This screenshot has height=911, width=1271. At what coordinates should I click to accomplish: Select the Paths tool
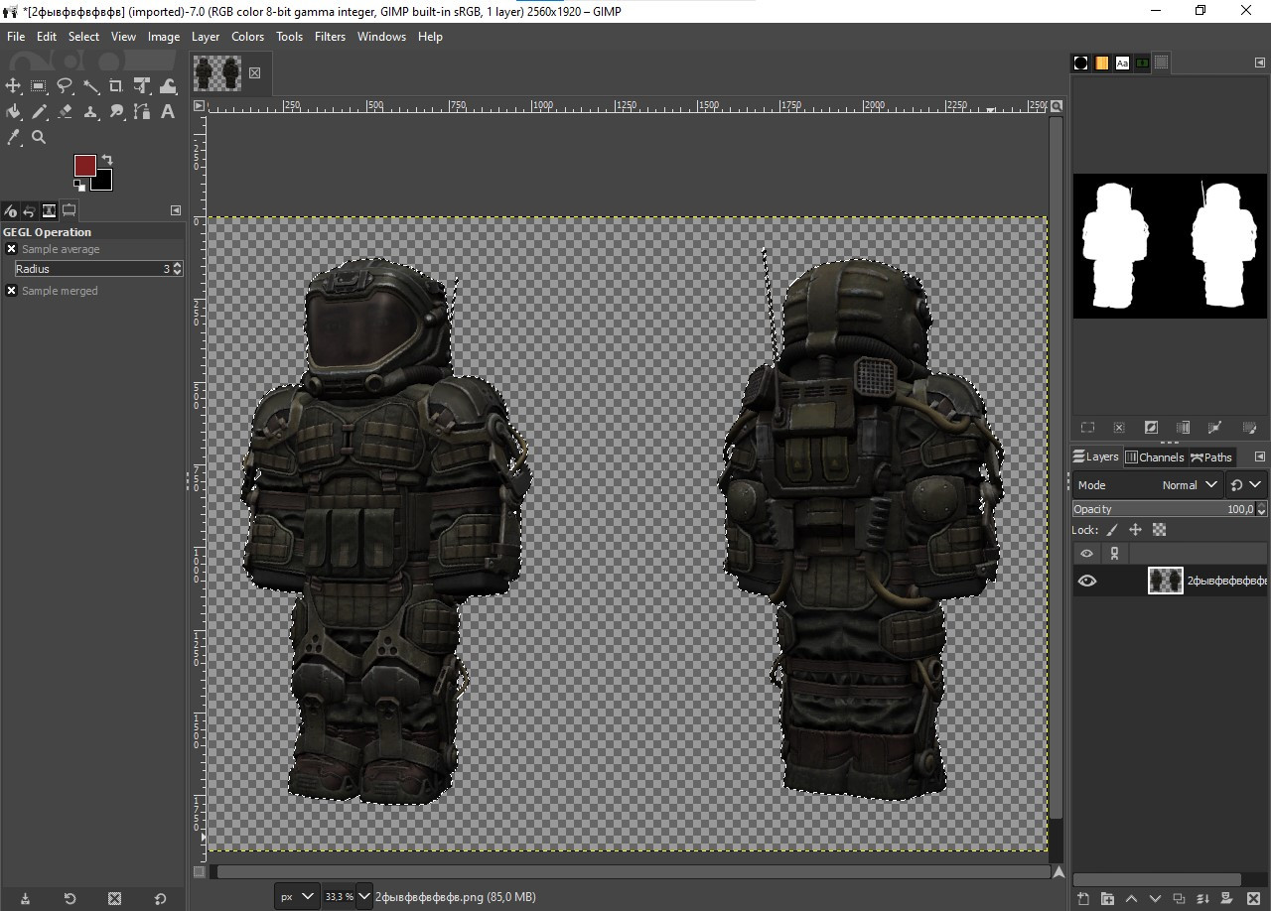pos(142,112)
